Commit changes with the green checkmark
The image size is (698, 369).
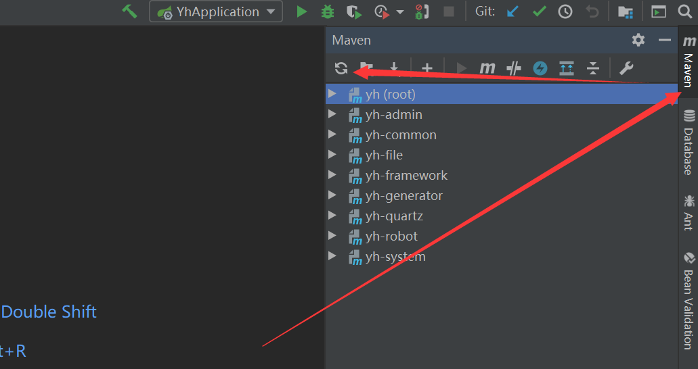[540, 11]
